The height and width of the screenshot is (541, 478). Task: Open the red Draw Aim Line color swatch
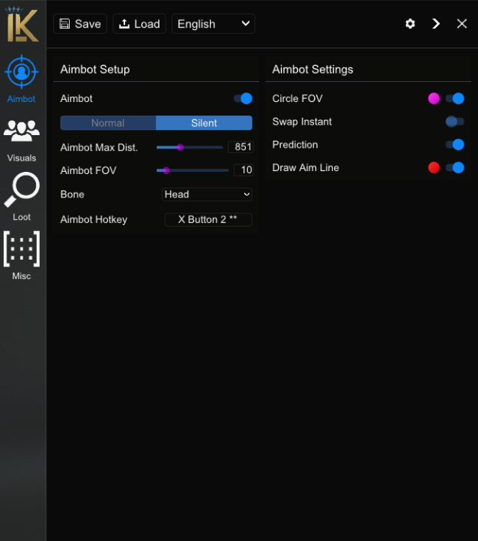tap(434, 167)
